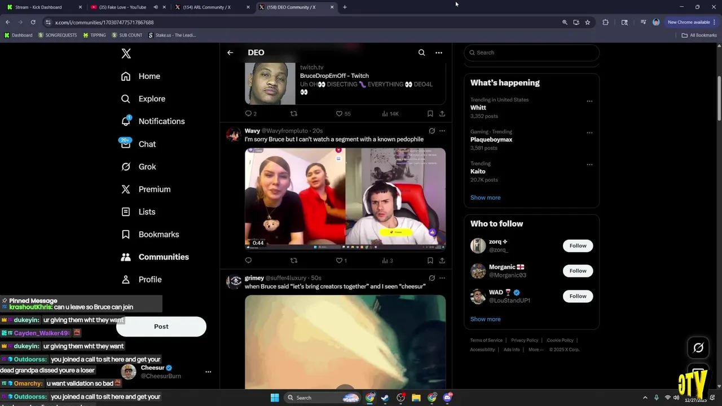Follow Morganic
Viewport: 722px width, 406px height.
point(578,271)
